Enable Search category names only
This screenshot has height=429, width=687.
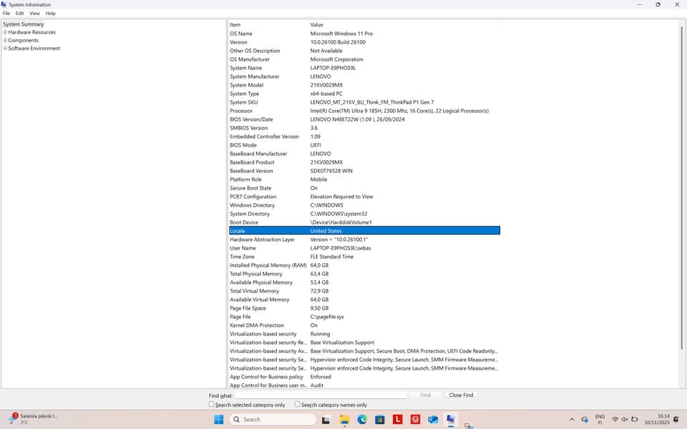(297, 405)
